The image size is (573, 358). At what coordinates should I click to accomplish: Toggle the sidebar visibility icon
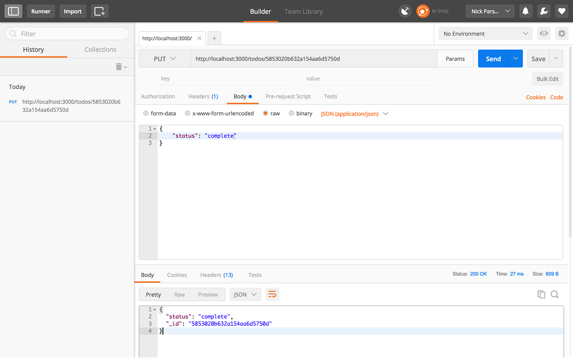(x=13, y=11)
